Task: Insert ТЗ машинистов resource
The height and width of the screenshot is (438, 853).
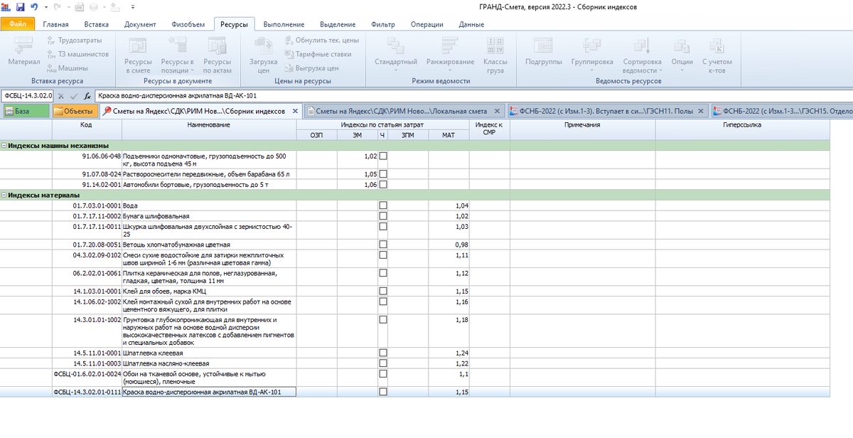Action: [77, 54]
